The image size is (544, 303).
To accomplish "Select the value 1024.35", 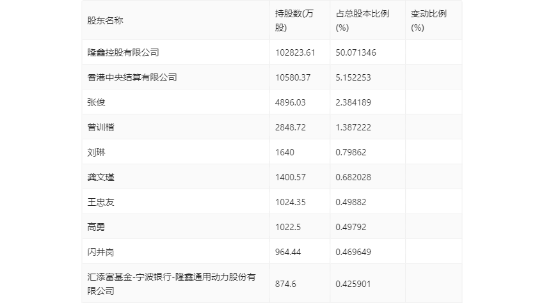I will [x=291, y=202].
